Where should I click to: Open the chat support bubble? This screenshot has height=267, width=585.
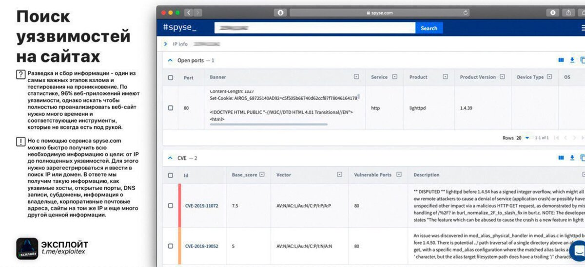pyautogui.click(x=578, y=251)
